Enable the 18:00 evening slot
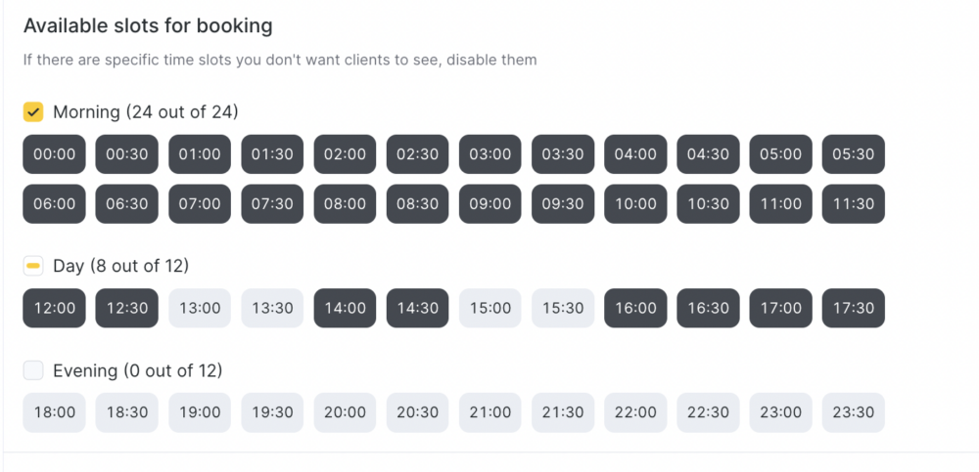 coord(55,412)
